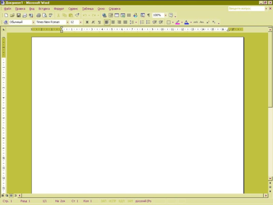Image resolution: width=273 pixels, height=205 pixels.
Task: Click the Print printer icon
Action: click(x=39, y=15)
